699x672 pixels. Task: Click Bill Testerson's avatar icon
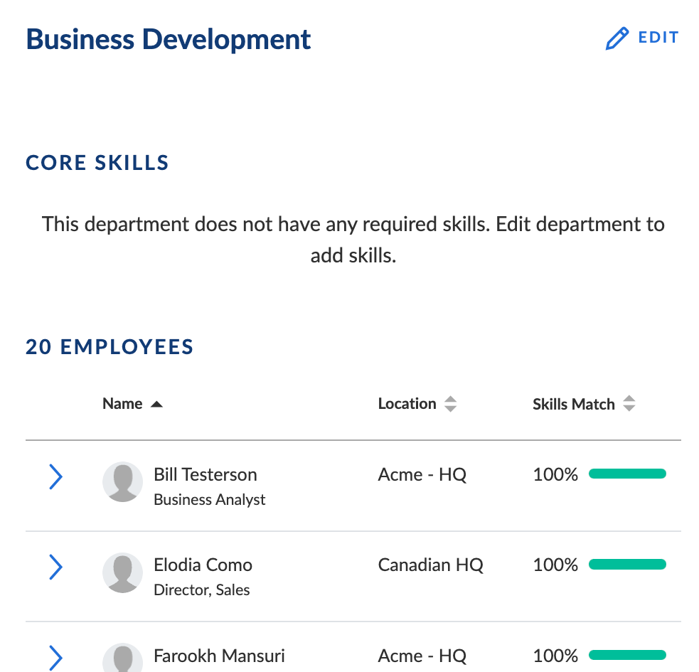click(123, 481)
